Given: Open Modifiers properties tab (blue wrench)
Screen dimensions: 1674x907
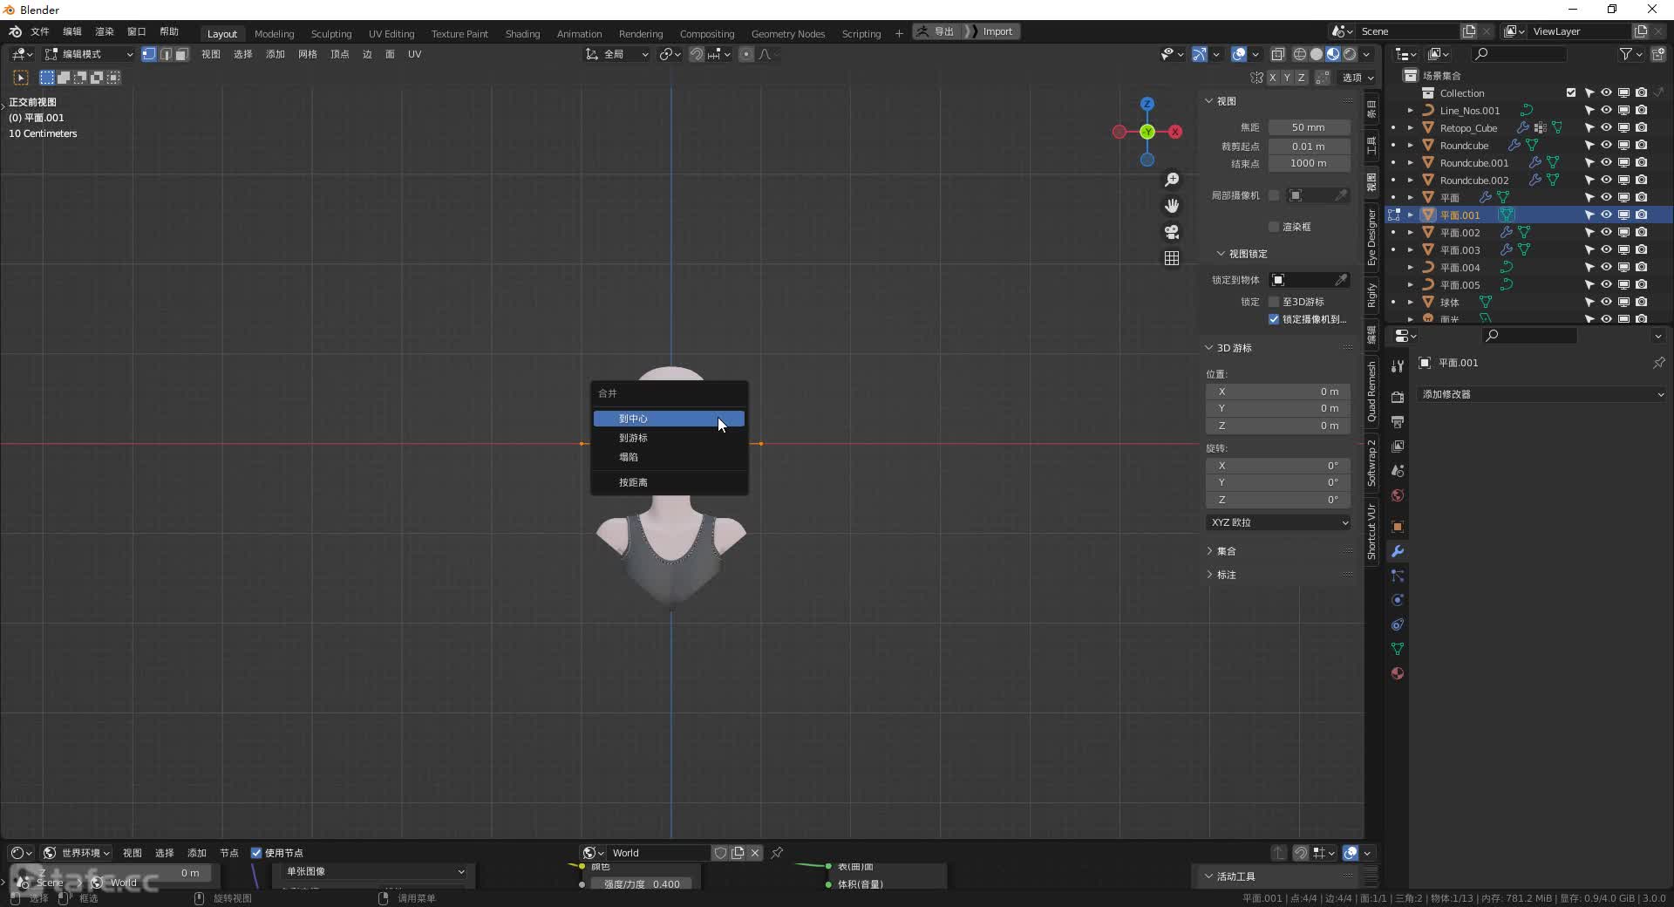Looking at the screenshot, I should click(x=1398, y=551).
